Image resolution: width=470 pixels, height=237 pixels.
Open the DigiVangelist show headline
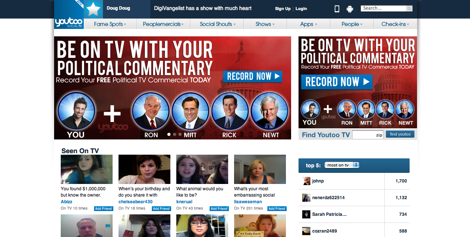click(203, 8)
